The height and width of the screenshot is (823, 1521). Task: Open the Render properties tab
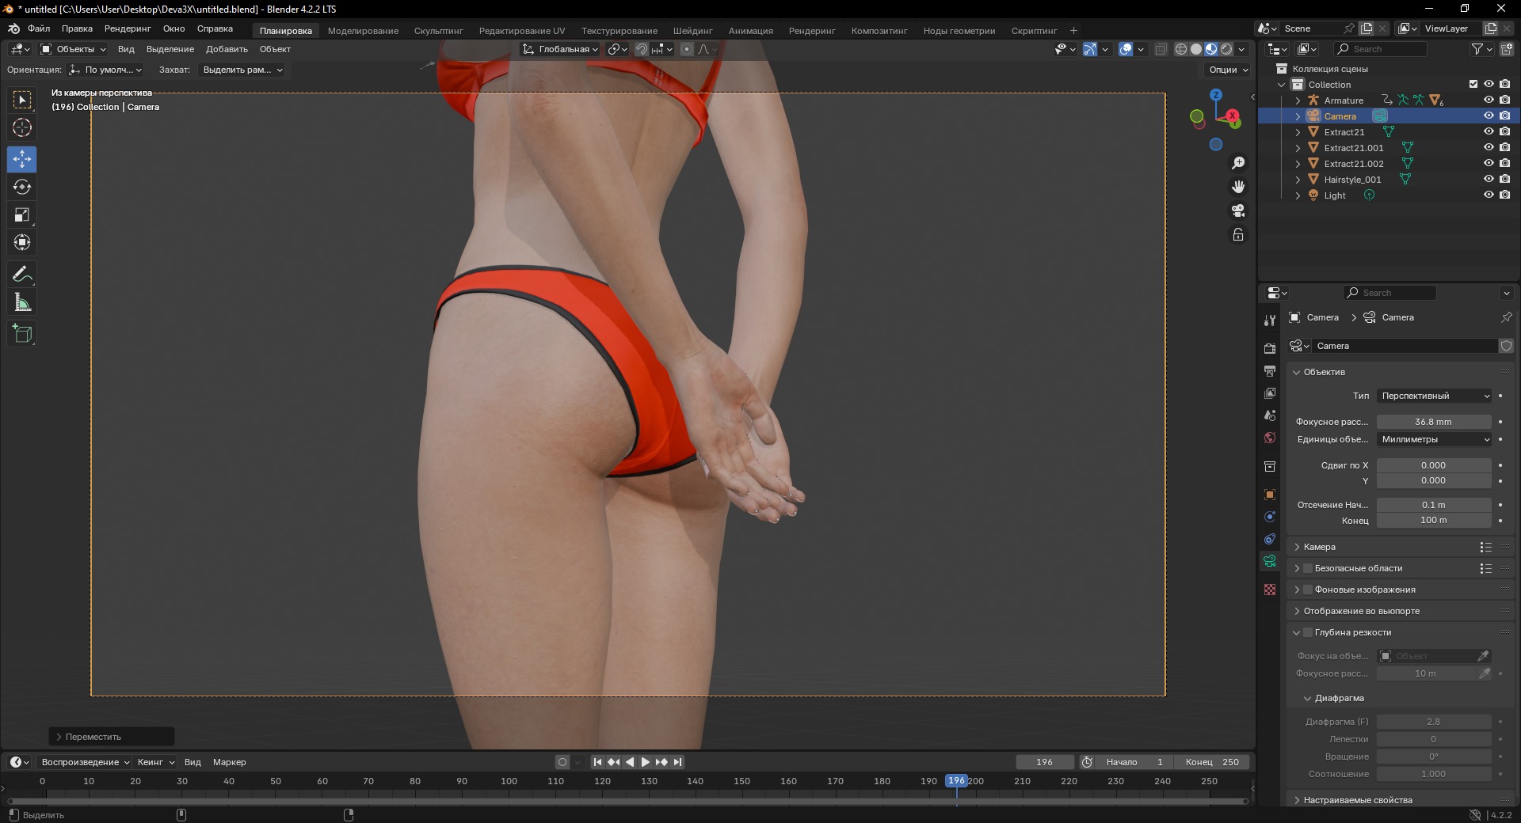[1270, 348]
